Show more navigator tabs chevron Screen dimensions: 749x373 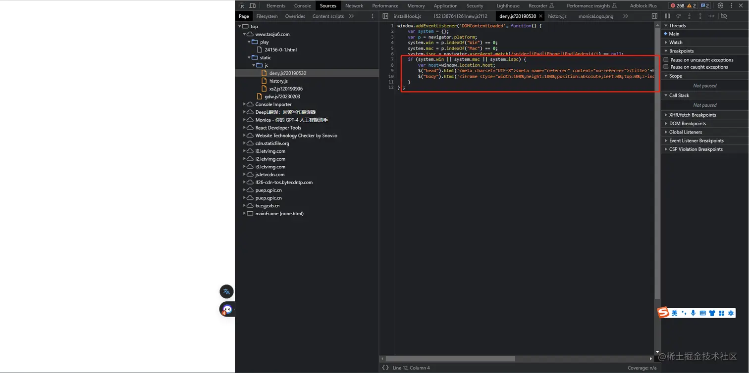click(351, 16)
